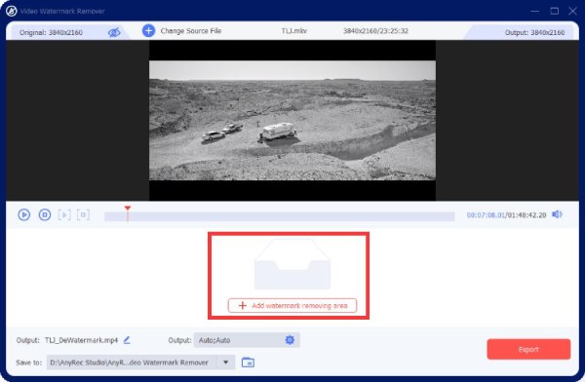Click the Output: 3840x2160 label
585x382 pixels.
pyautogui.click(x=534, y=32)
